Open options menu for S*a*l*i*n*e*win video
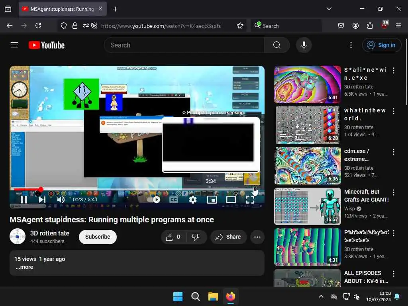This screenshot has height=306, width=408. [394, 70]
